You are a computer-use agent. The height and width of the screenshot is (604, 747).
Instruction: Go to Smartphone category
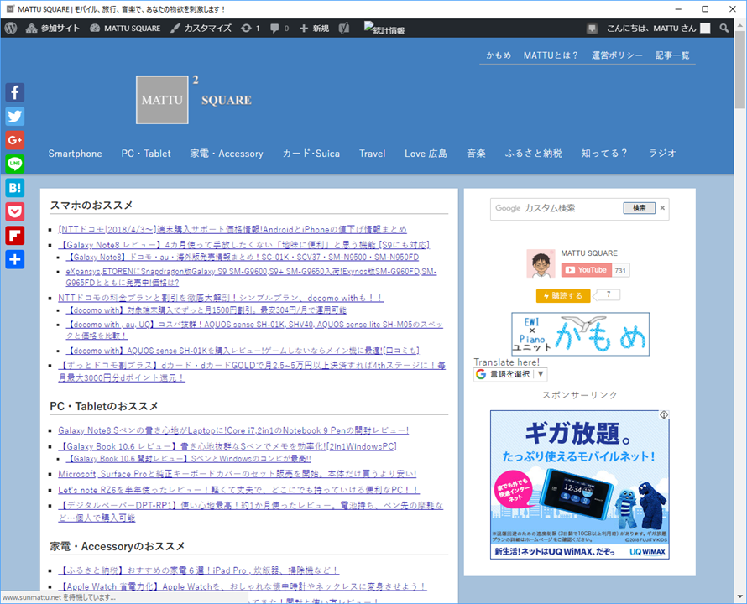click(x=76, y=154)
